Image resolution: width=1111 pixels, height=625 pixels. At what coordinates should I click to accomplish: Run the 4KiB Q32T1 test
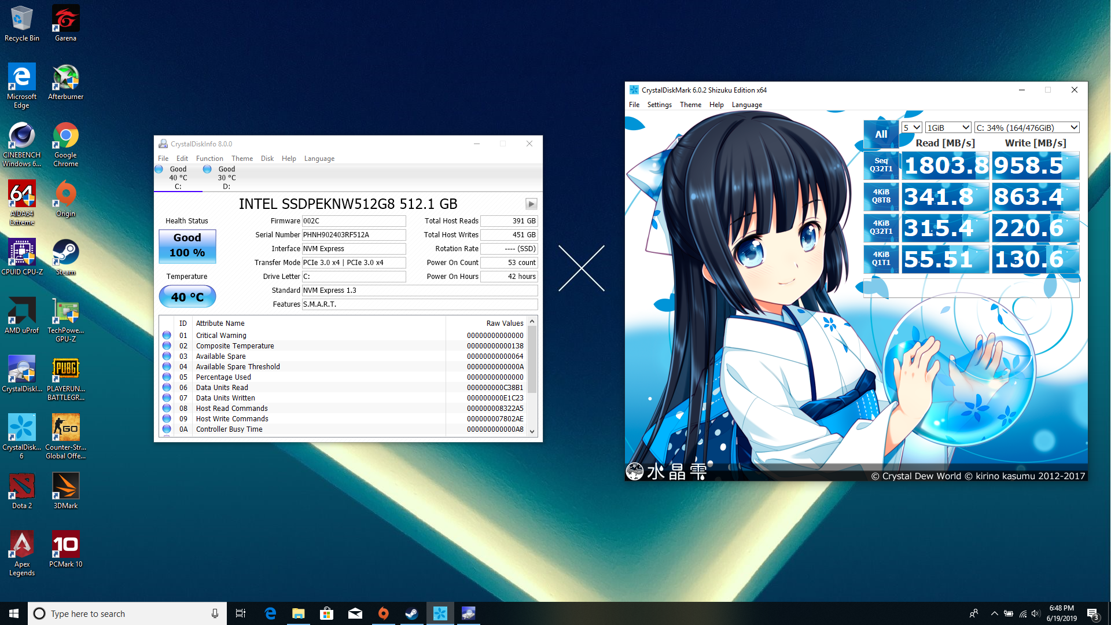click(881, 227)
